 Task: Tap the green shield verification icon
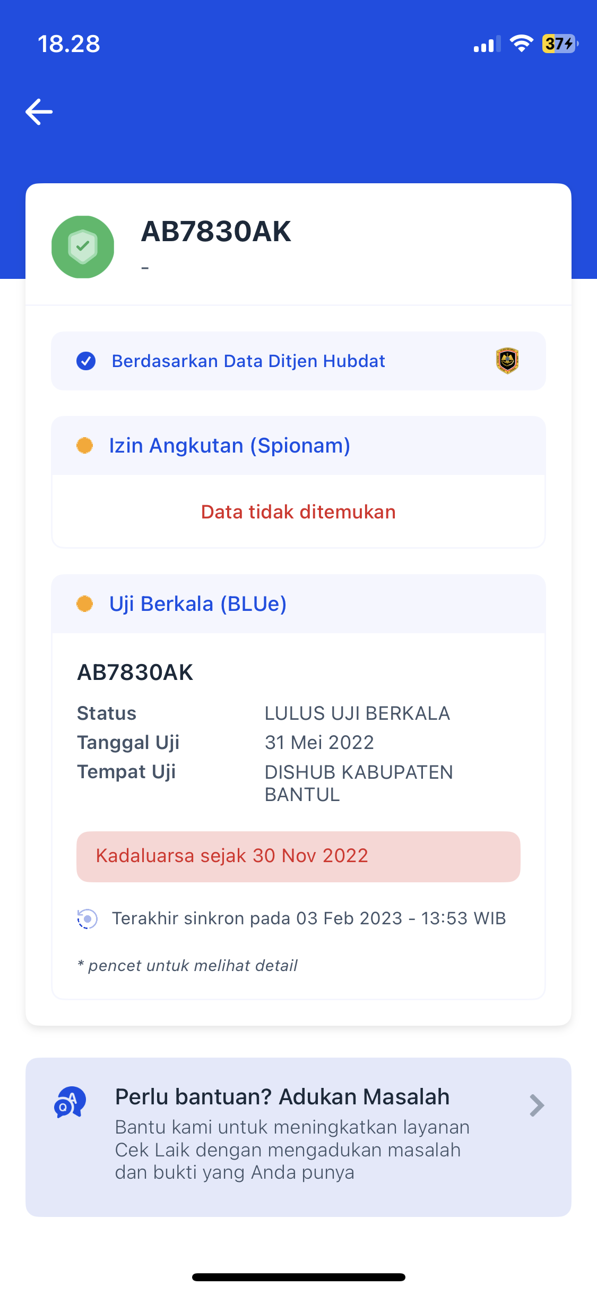[83, 247]
